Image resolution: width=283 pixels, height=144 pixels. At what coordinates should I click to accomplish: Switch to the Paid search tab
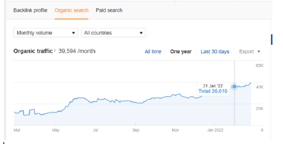tap(109, 11)
